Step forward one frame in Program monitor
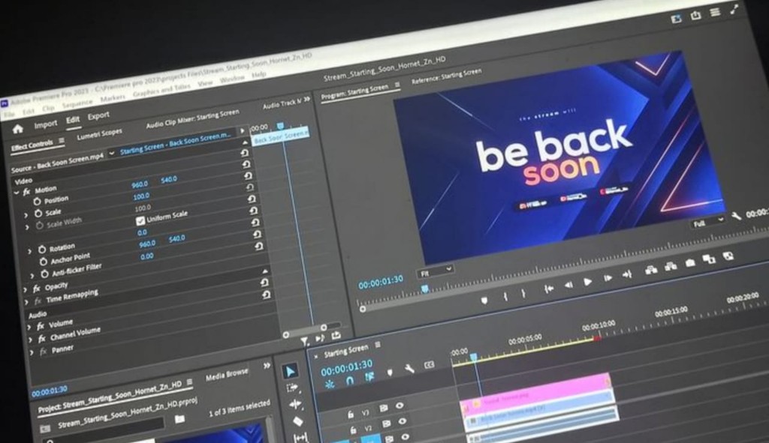 click(608, 277)
